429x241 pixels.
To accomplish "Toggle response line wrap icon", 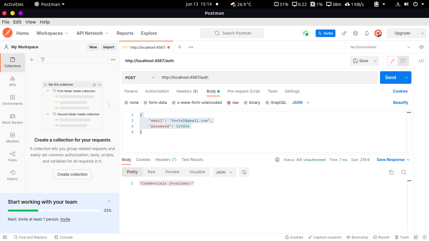I will point(244,172).
